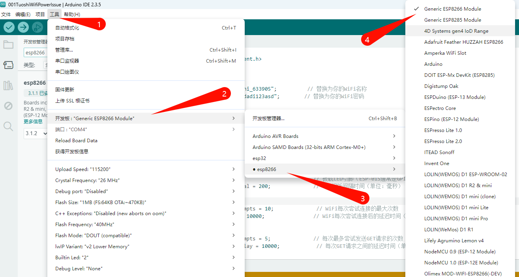Select ITEAD Sonoff board
Image resolution: width=519 pixels, height=277 pixels.
460,152
